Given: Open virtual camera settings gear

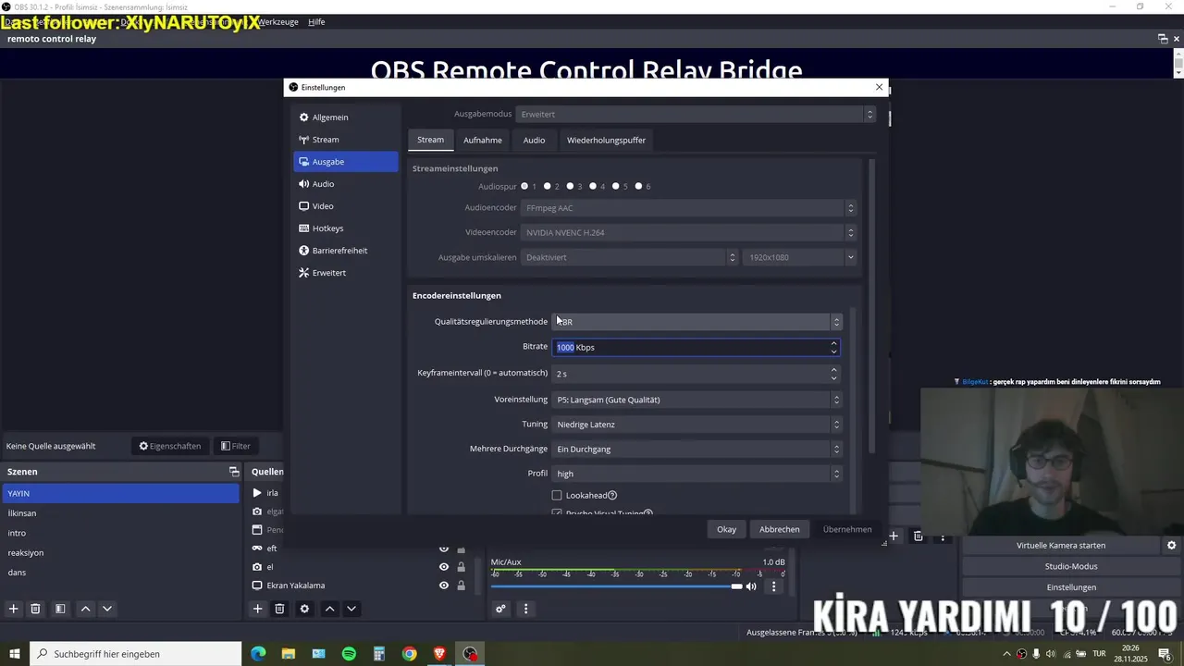Looking at the screenshot, I should coord(1171,545).
